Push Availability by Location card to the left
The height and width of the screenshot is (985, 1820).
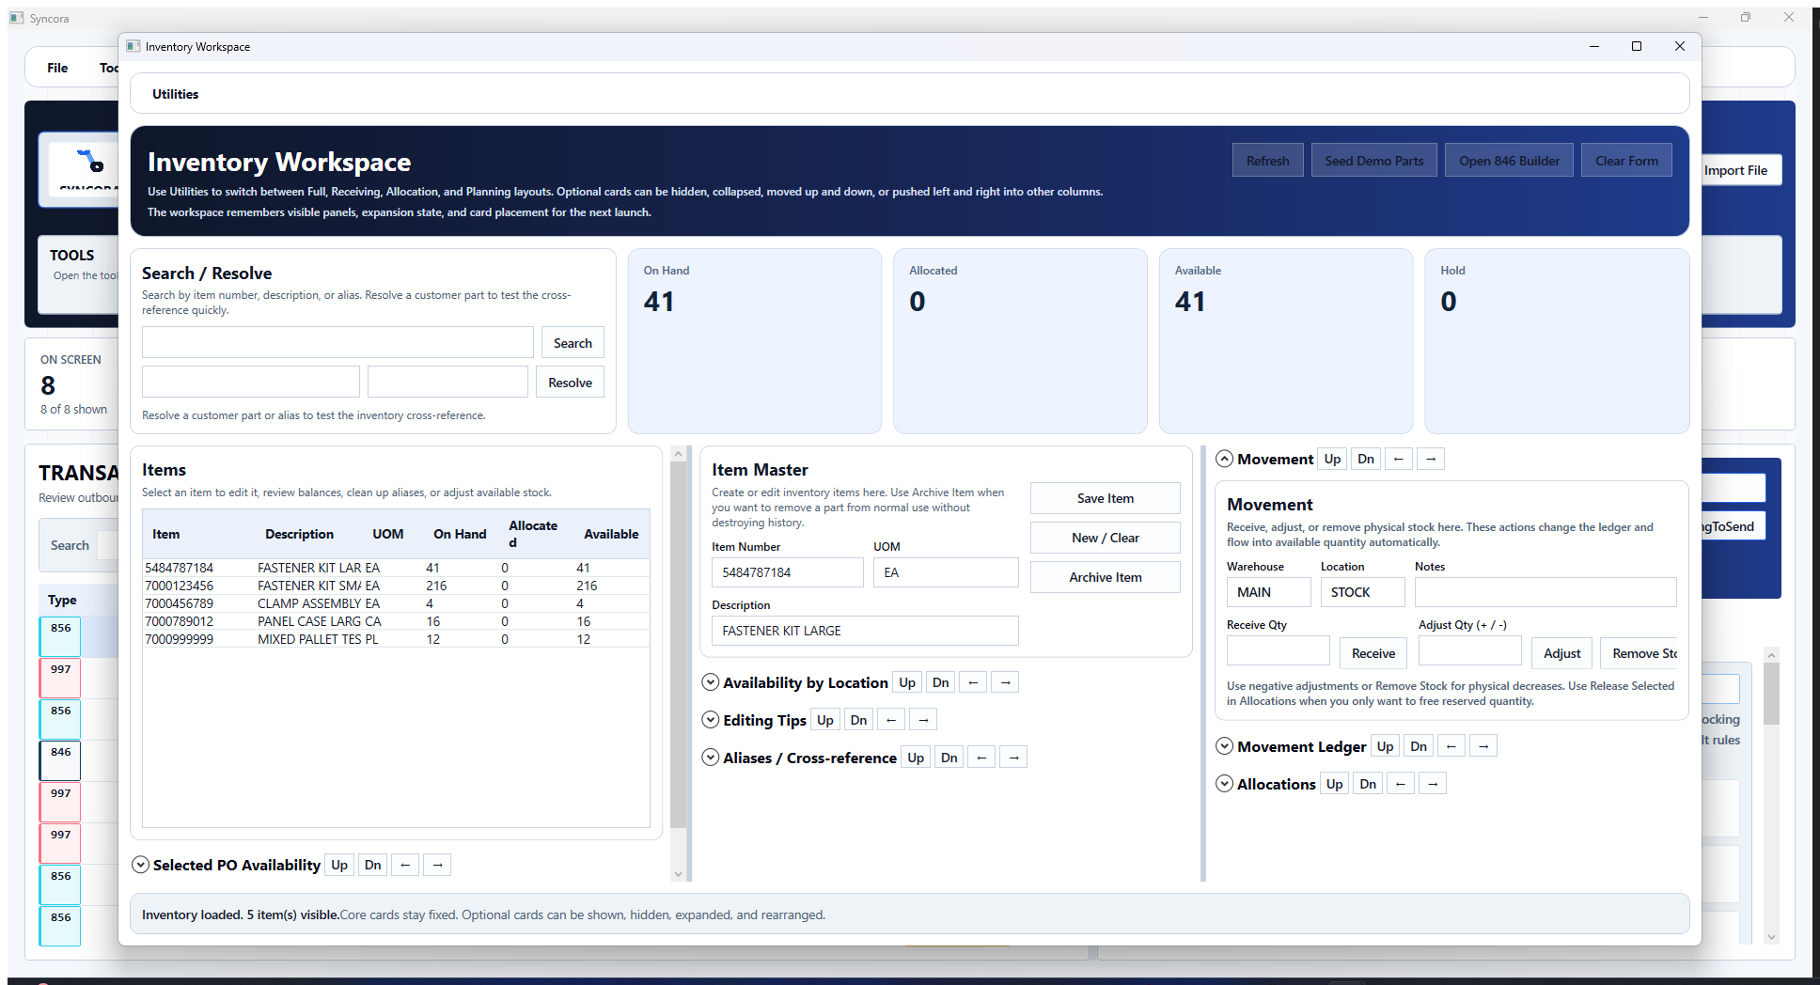[973, 681]
